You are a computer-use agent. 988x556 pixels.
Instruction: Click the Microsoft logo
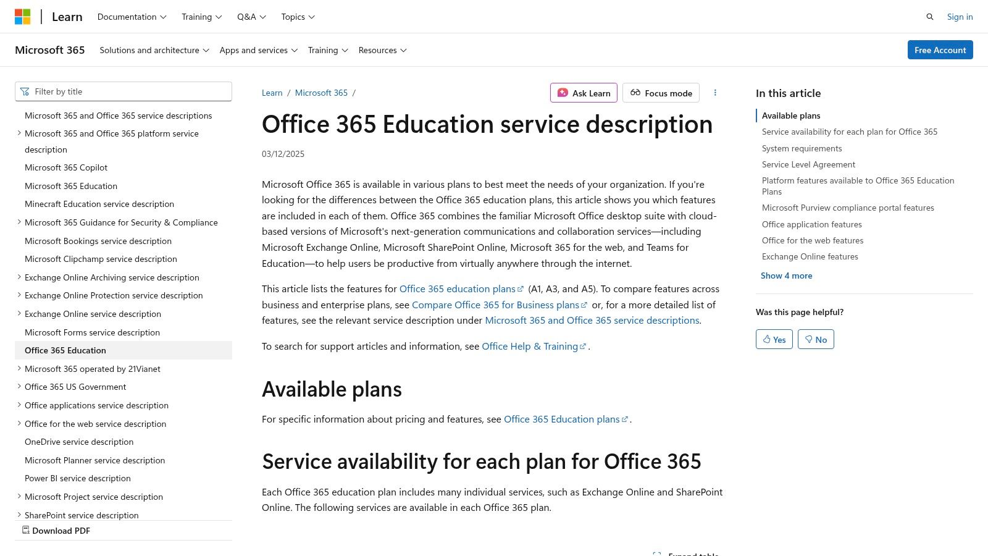(x=23, y=17)
